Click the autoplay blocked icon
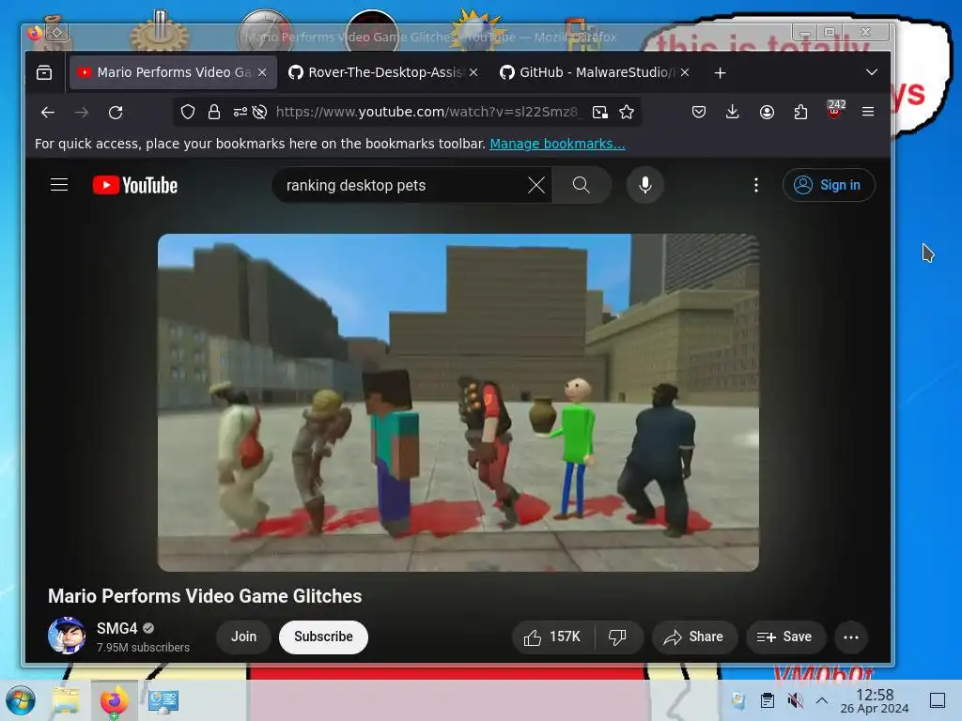 [x=259, y=112]
